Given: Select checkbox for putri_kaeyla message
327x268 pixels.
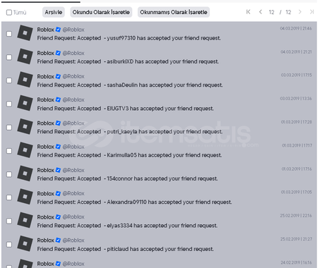Looking at the screenshot, I should pyautogui.click(x=9, y=128).
